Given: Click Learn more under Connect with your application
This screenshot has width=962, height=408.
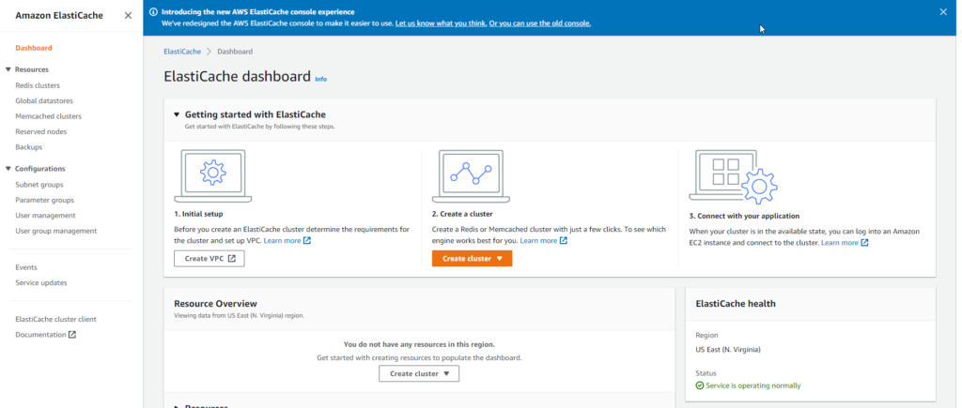Looking at the screenshot, I should [x=840, y=243].
